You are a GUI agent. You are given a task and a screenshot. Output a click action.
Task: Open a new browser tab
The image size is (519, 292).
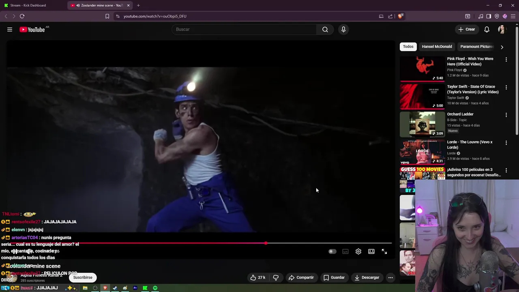click(138, 5)
